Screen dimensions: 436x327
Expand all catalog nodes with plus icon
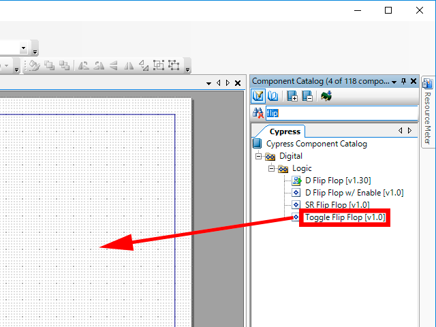pos(292,96)
